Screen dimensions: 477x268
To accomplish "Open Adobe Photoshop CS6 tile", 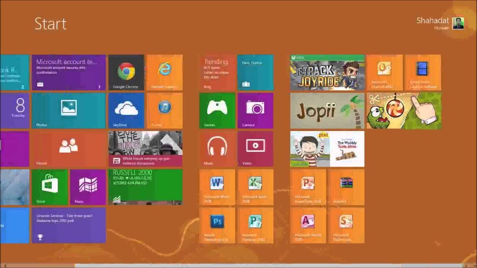I will tap(217, 226).
